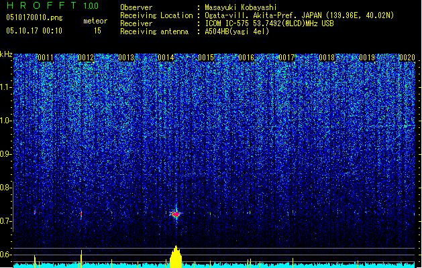Click the 0011 time marker
422x268 pixels.
46,58
